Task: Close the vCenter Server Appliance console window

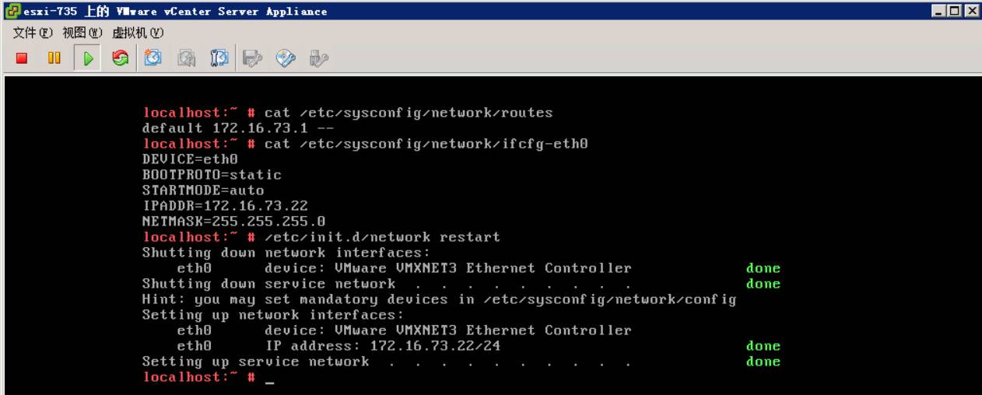Action: coord(971,11)
